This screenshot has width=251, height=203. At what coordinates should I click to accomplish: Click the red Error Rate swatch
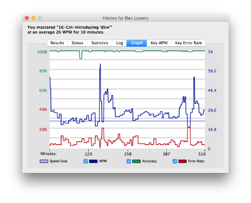coord(182,161)
